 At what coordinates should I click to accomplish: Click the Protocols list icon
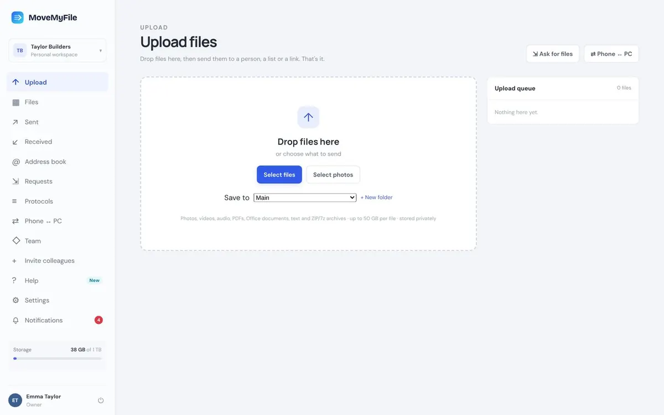pos(15,201)
